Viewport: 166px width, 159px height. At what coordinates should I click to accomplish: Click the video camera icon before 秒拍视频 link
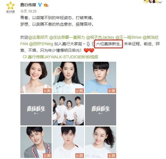click(25, 57)
